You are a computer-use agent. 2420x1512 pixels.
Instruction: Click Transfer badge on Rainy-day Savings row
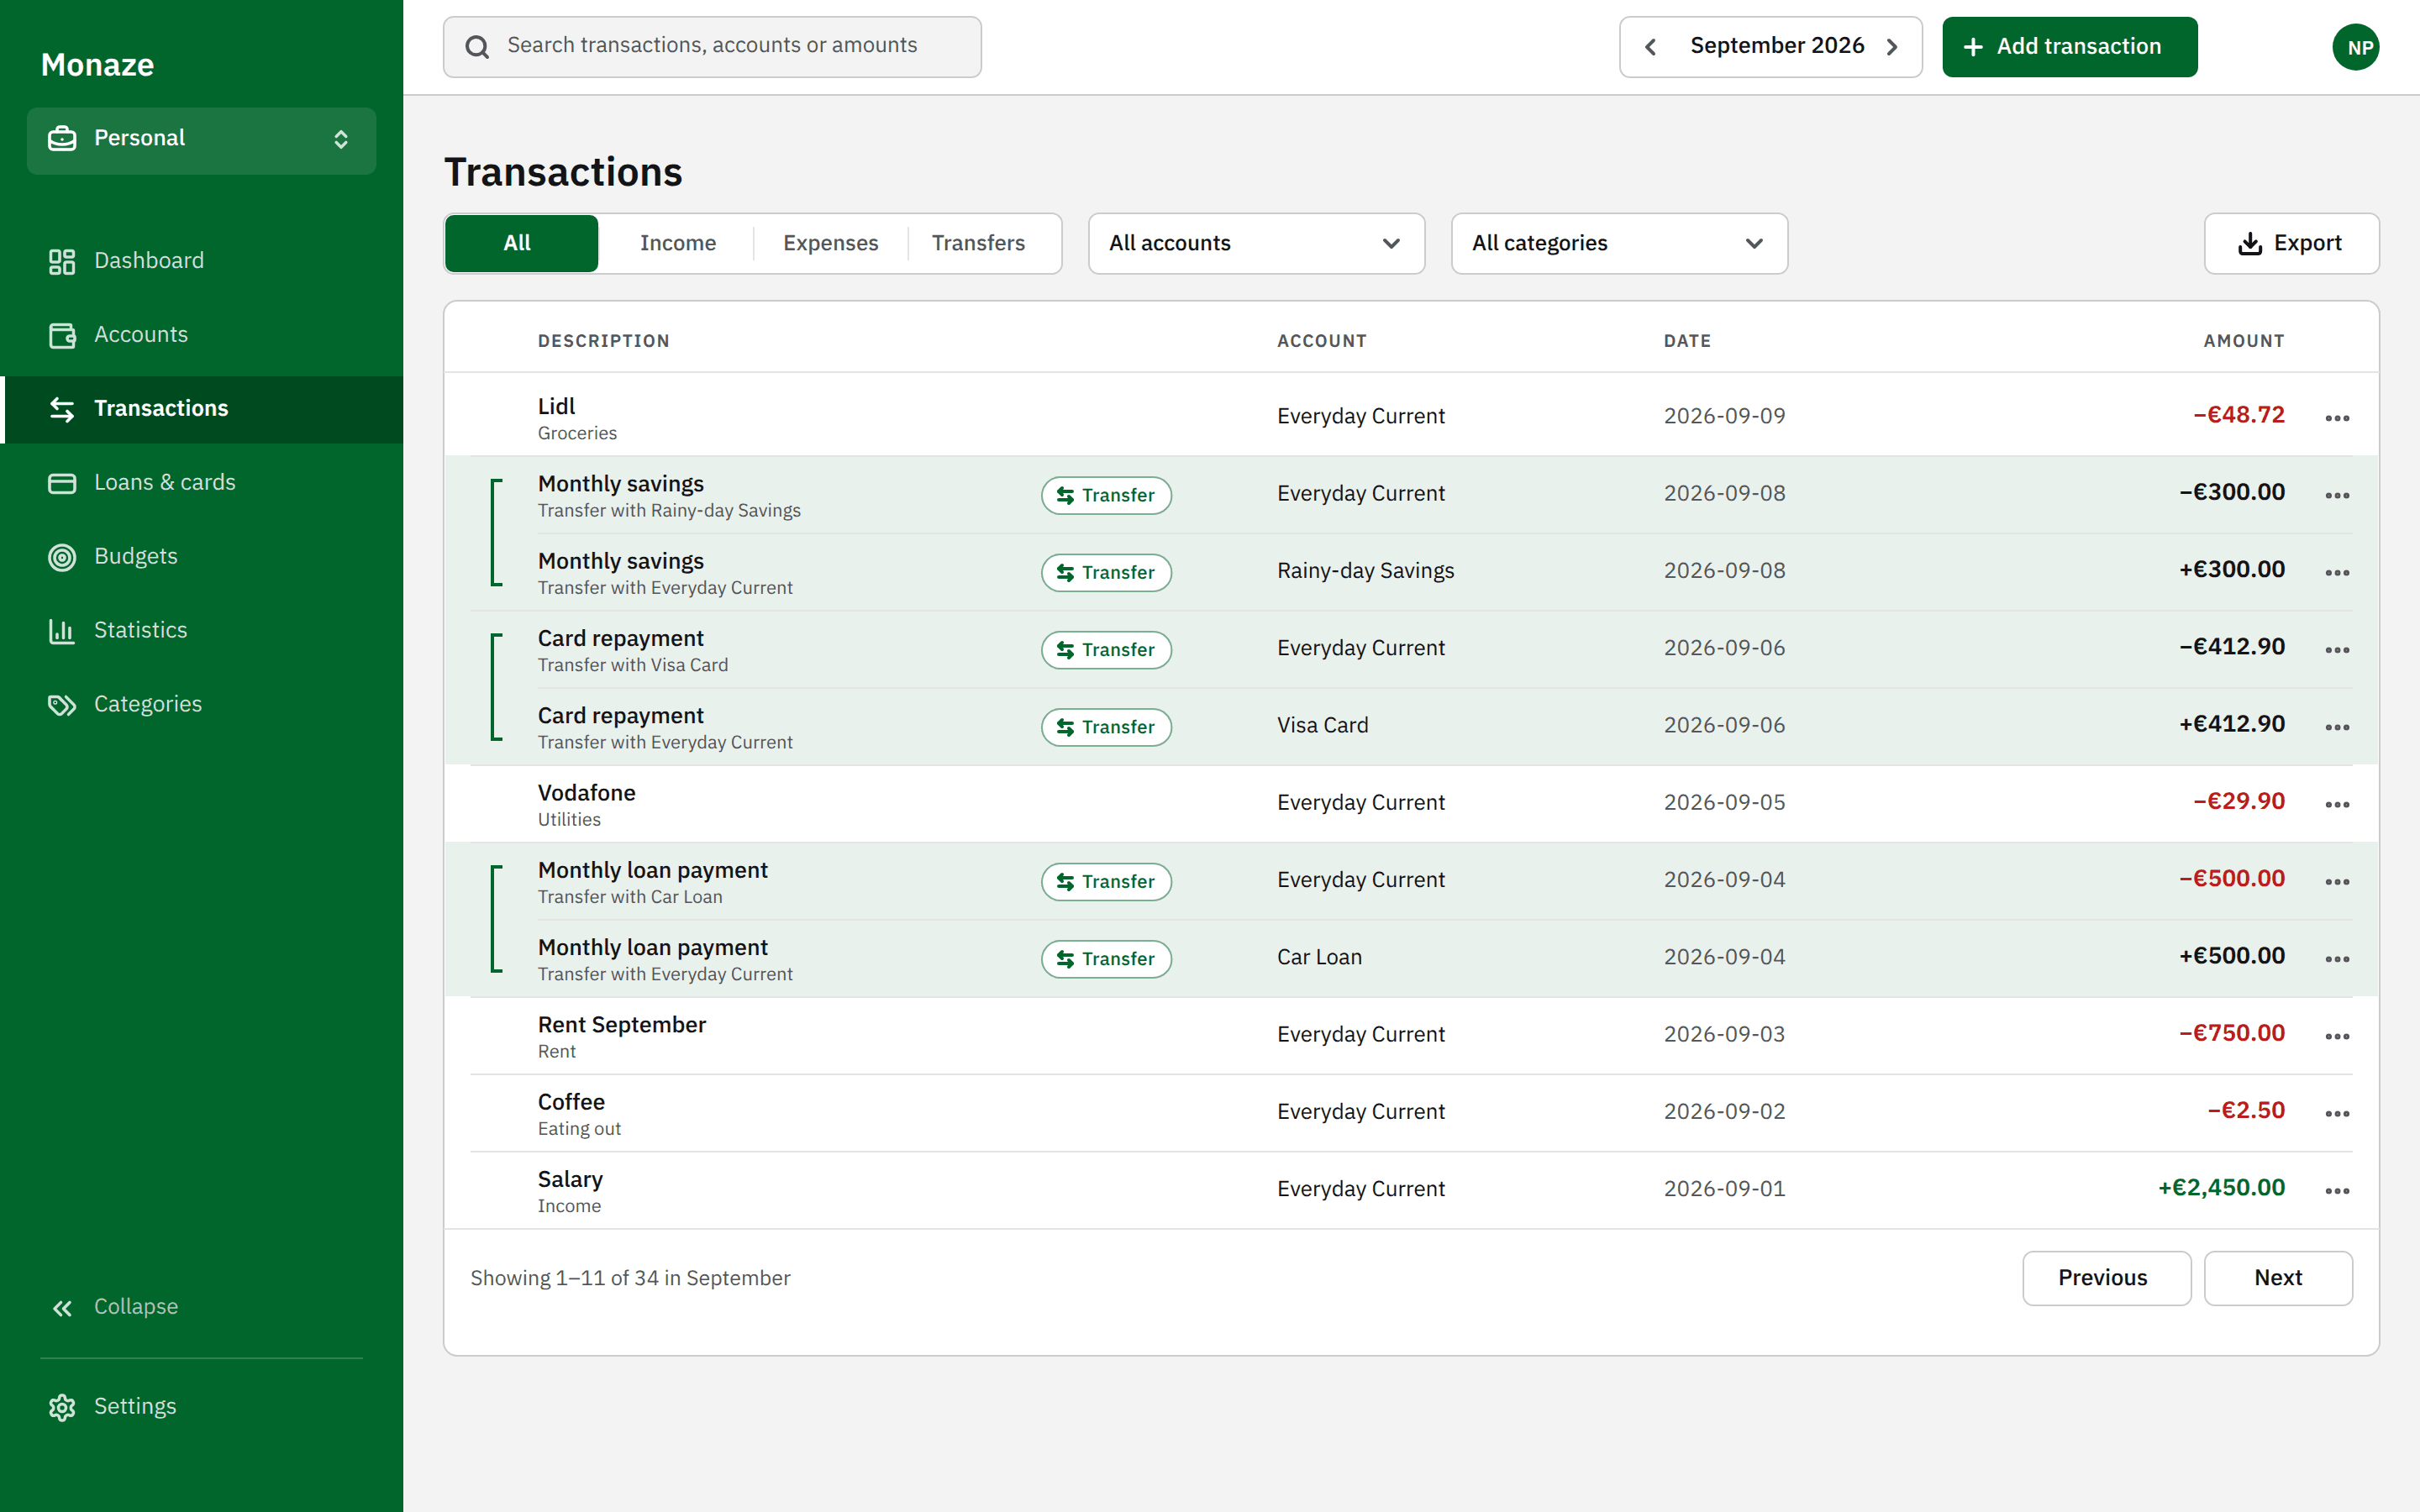tap(1106, 573)
